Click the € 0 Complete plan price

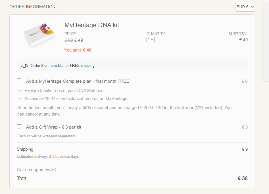tap(245, 81)
